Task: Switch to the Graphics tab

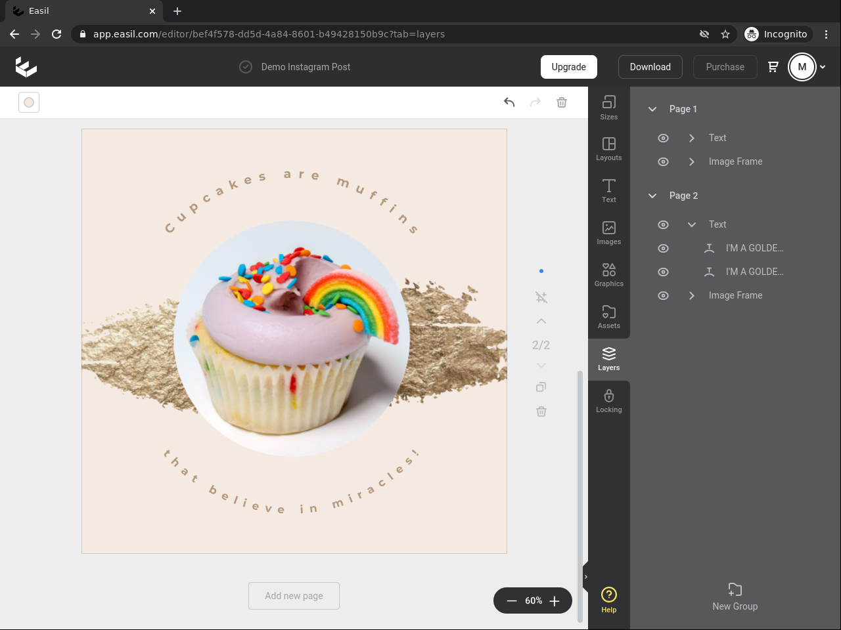Action: pos(609,275)
